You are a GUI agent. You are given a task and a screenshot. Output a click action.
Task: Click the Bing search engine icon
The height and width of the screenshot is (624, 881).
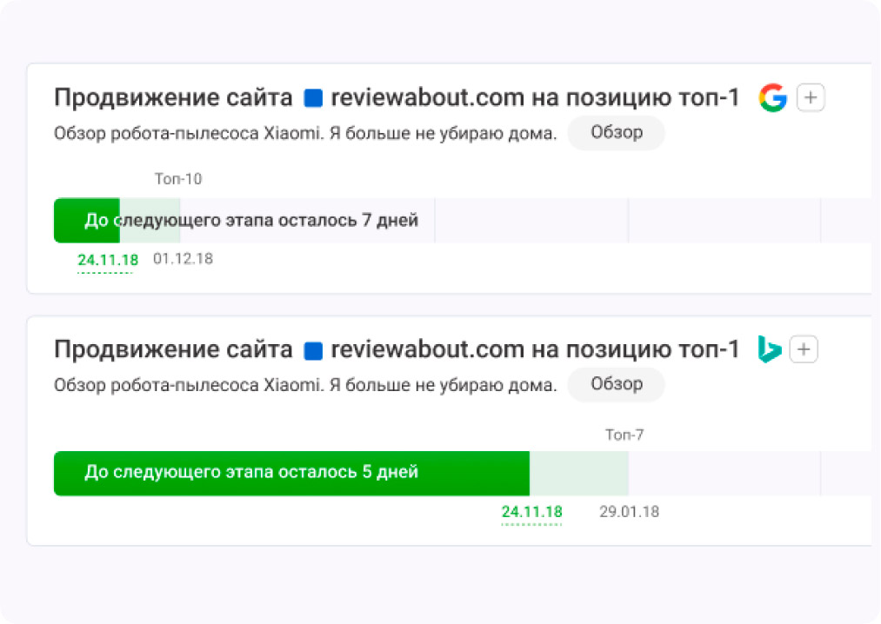(x=769, y=349)
